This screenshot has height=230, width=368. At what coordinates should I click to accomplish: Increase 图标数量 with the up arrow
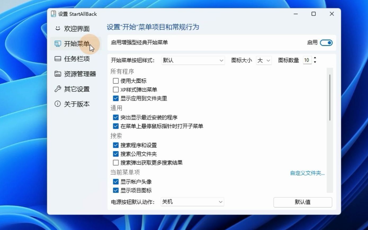(x=315, y=58)
